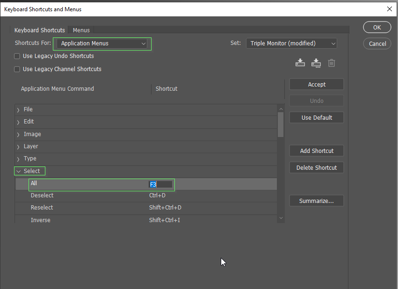This screenshot has width=398, height=289.
Task: Create a new set based on current set
Action: 316,63
